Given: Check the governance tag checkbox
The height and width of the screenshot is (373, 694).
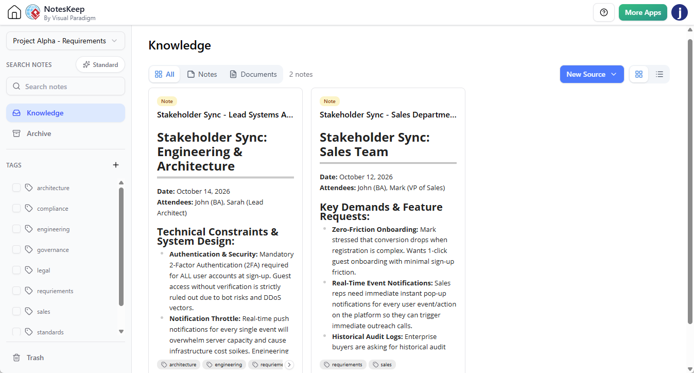Looking at the screenshot, I should [x=16, y=250].
